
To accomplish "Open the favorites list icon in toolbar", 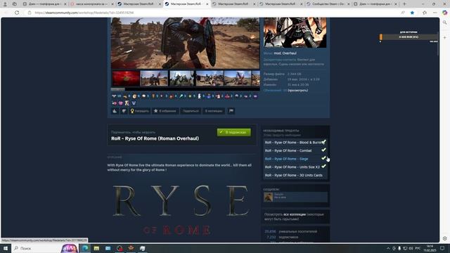I will tap(425, 13).
